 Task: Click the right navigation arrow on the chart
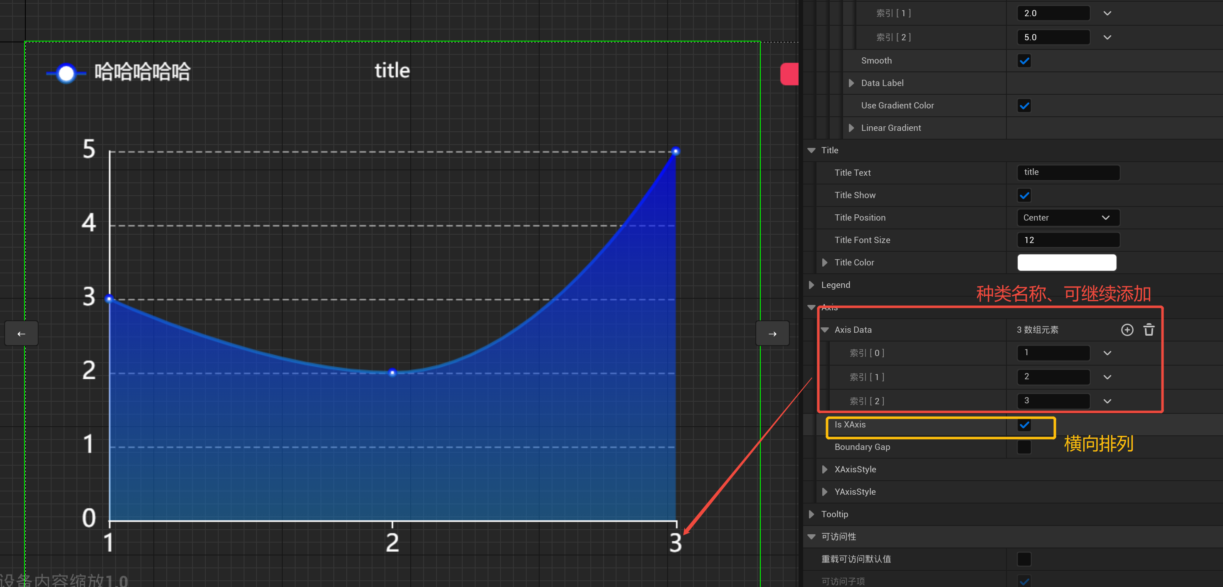(x=772, y=333)
